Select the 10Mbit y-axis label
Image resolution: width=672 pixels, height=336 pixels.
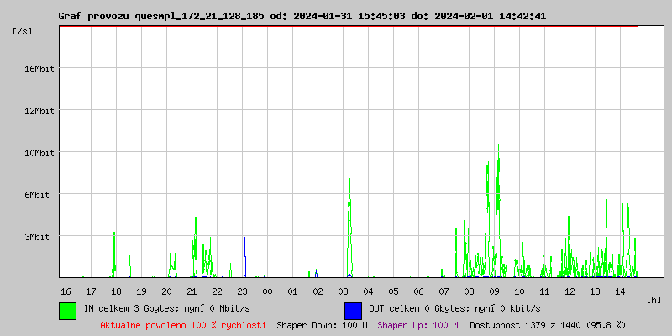(39, 153)
